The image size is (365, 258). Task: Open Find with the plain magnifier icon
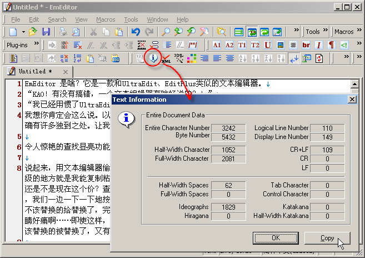(x=166, y=32)
